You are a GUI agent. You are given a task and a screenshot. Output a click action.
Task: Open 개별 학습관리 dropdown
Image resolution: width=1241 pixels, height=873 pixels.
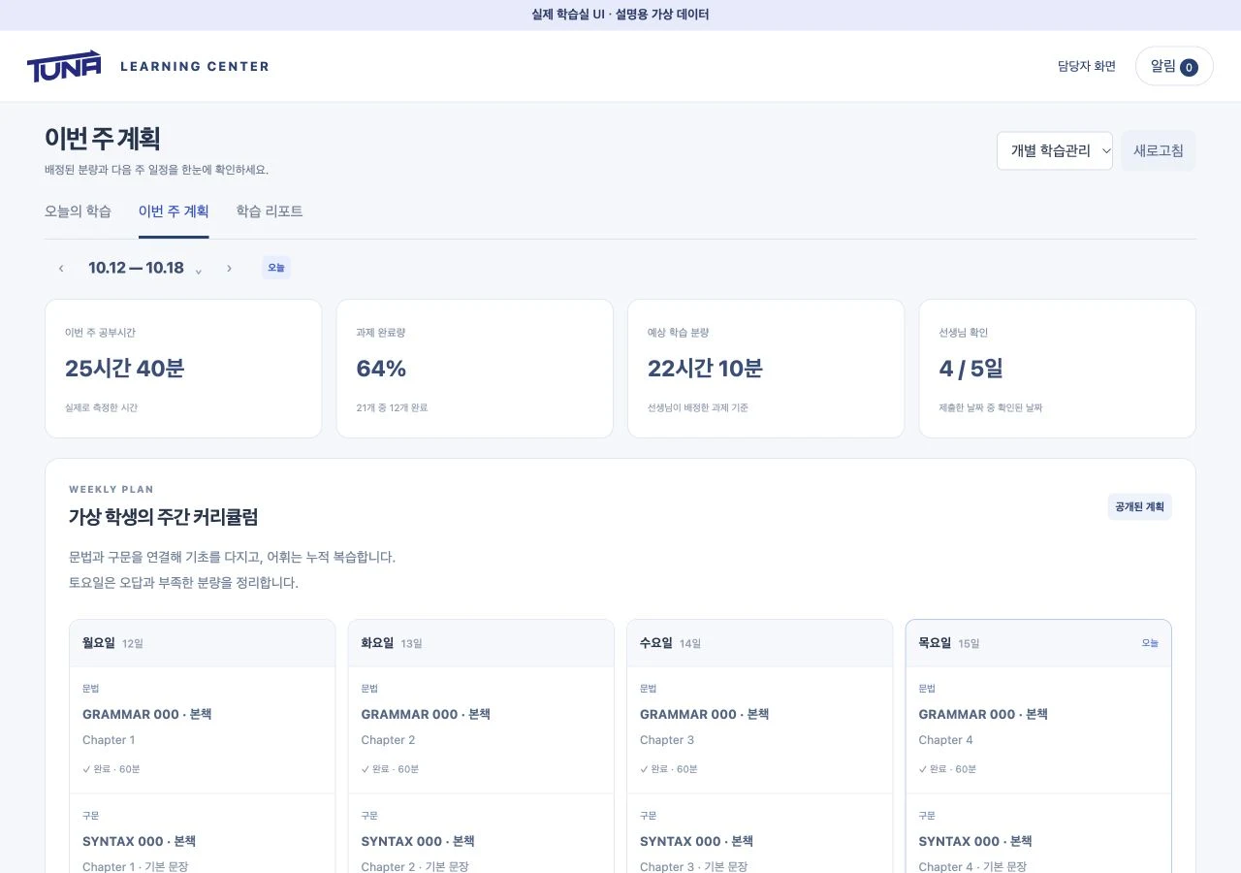(x=1055, y=150)
